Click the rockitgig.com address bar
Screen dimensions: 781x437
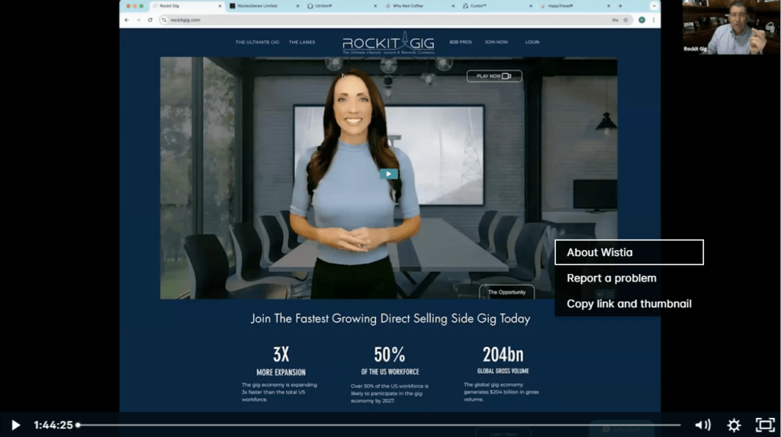pyautogui.click(x=394, y=20)
